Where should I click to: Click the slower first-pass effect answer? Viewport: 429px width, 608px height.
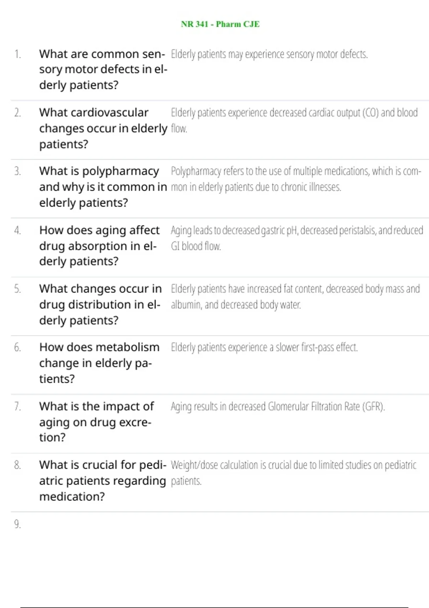tap(264, 348)
